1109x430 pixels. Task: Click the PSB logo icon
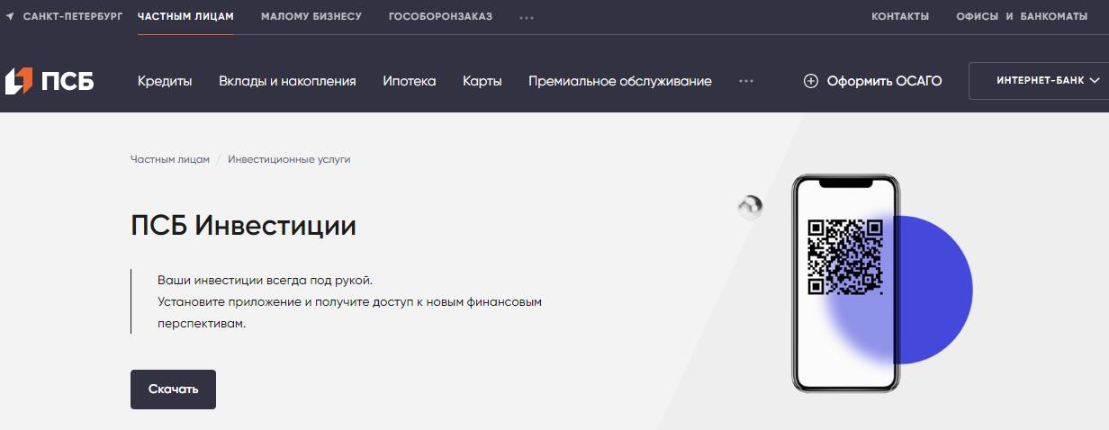point(19,81)
